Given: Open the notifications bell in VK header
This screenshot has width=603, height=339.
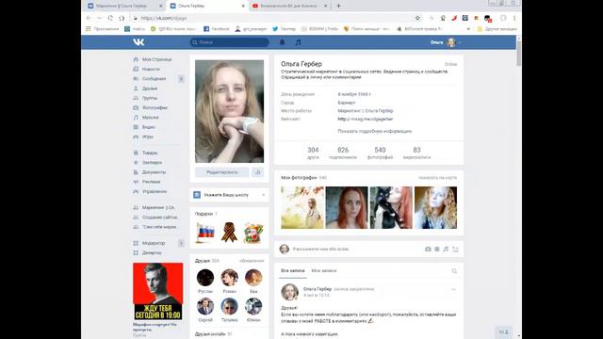Looking at the screenshot, I should click(x=282, y=42).
